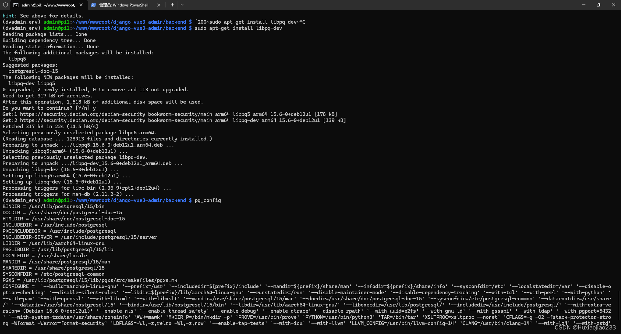Screen dimensions: 621x334
Task: Click the 'MANDIR = /usr/share/postgresql/15/man' line
Action: (x=56, y=262)
